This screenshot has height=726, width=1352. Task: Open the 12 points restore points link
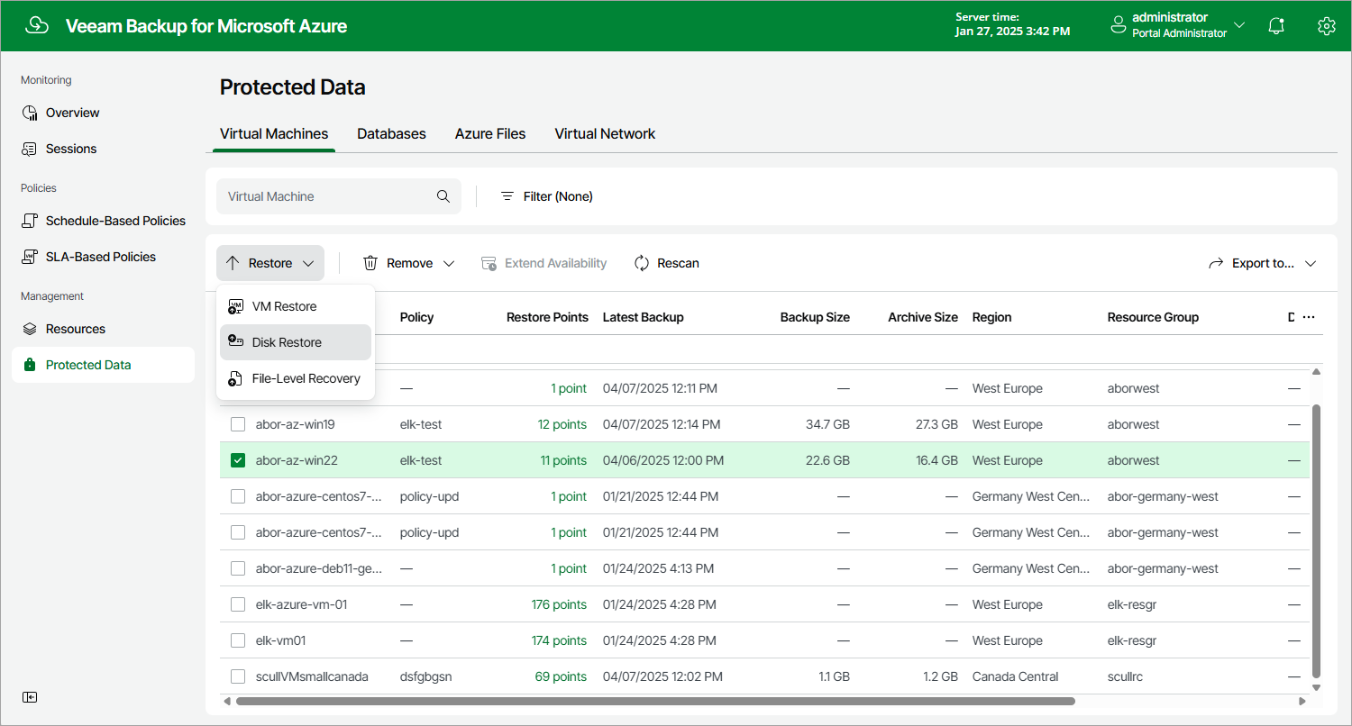tap(562, 424)
